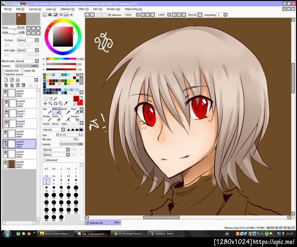Select brush size 500 preset

pos(61,218)
